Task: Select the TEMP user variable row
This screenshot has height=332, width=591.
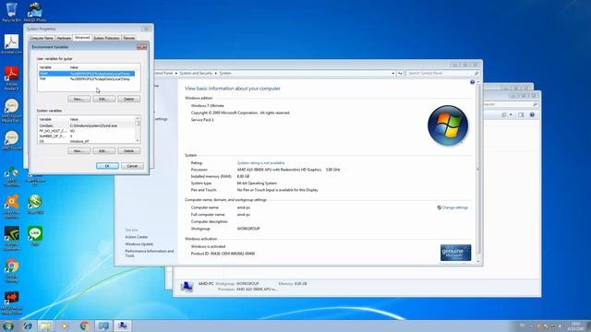Action: [87, 74]
